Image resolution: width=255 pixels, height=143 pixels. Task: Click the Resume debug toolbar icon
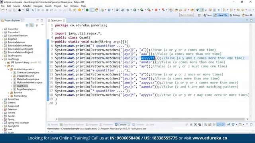pyautogui.click(x=39, y=10)
